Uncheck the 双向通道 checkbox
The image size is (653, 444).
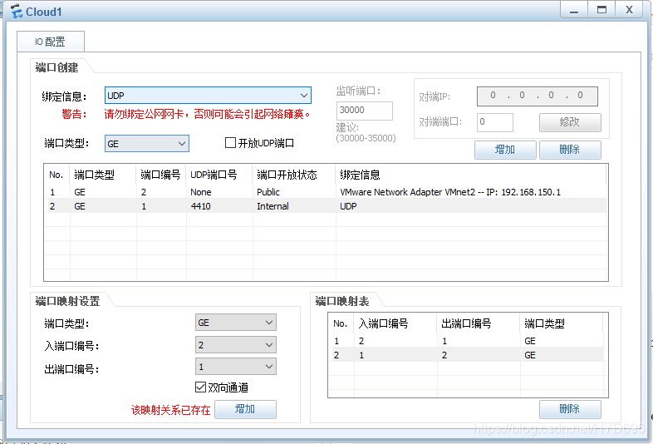tap(200, 387)
